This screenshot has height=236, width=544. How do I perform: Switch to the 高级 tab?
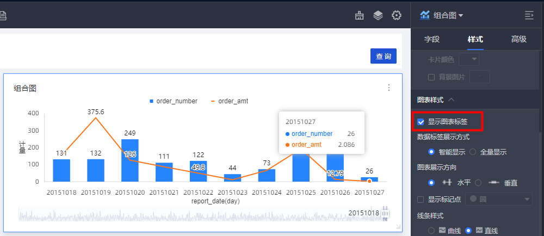coord(518,39)
